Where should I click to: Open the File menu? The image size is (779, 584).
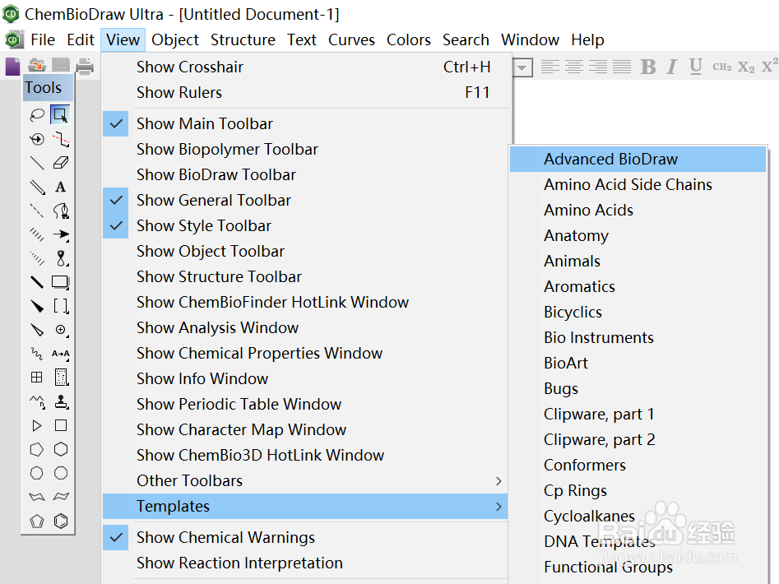[x=43, y=39]
